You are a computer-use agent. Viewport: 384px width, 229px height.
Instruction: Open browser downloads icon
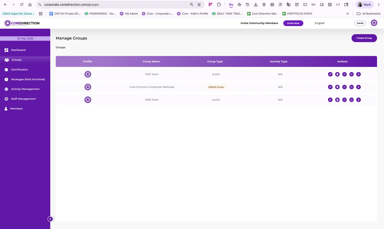click(256, 5)
